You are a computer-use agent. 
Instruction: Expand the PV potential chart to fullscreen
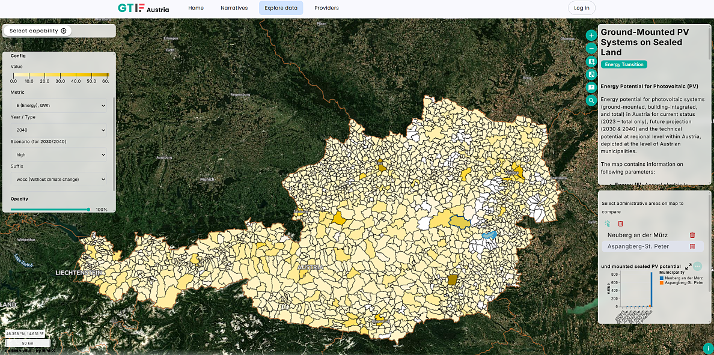pos(688,265)
